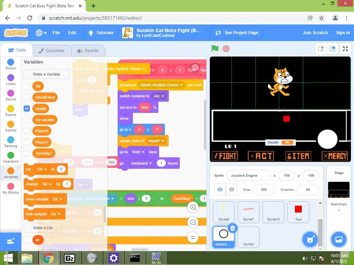The image size is (354, 265).
Task: Switch to the Sounds tab
Action: 88,50
